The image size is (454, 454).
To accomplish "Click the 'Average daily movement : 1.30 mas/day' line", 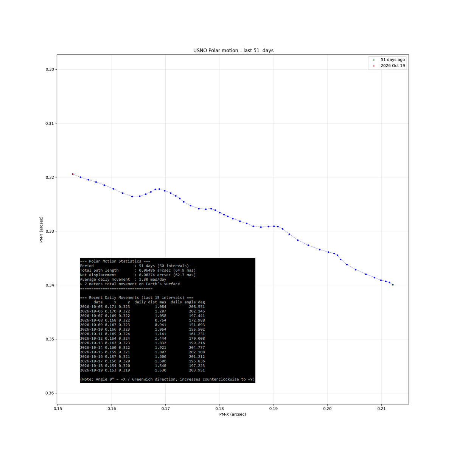I will coord(123,279).
